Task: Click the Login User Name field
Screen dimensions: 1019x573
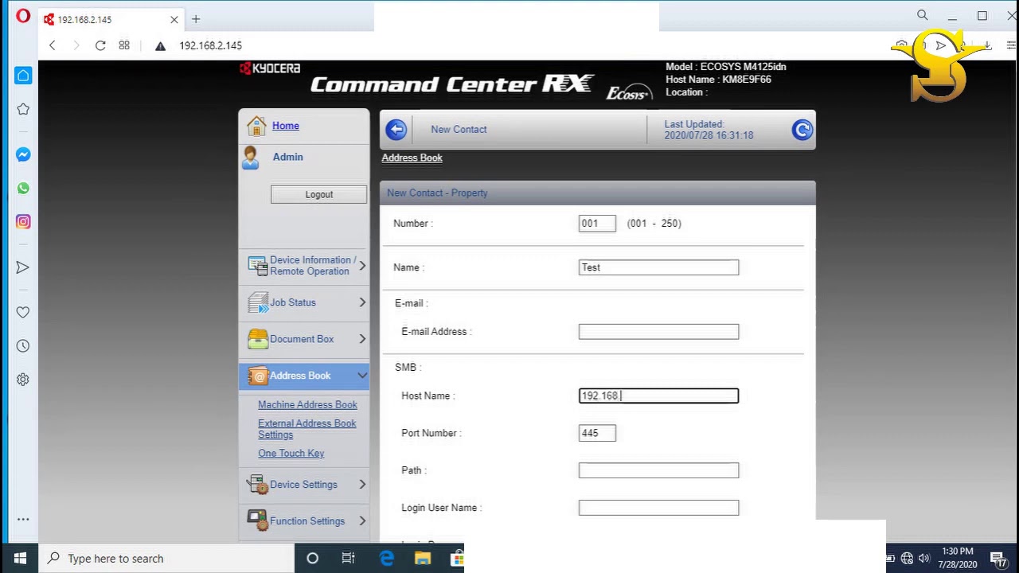Action: click(658, 508)
